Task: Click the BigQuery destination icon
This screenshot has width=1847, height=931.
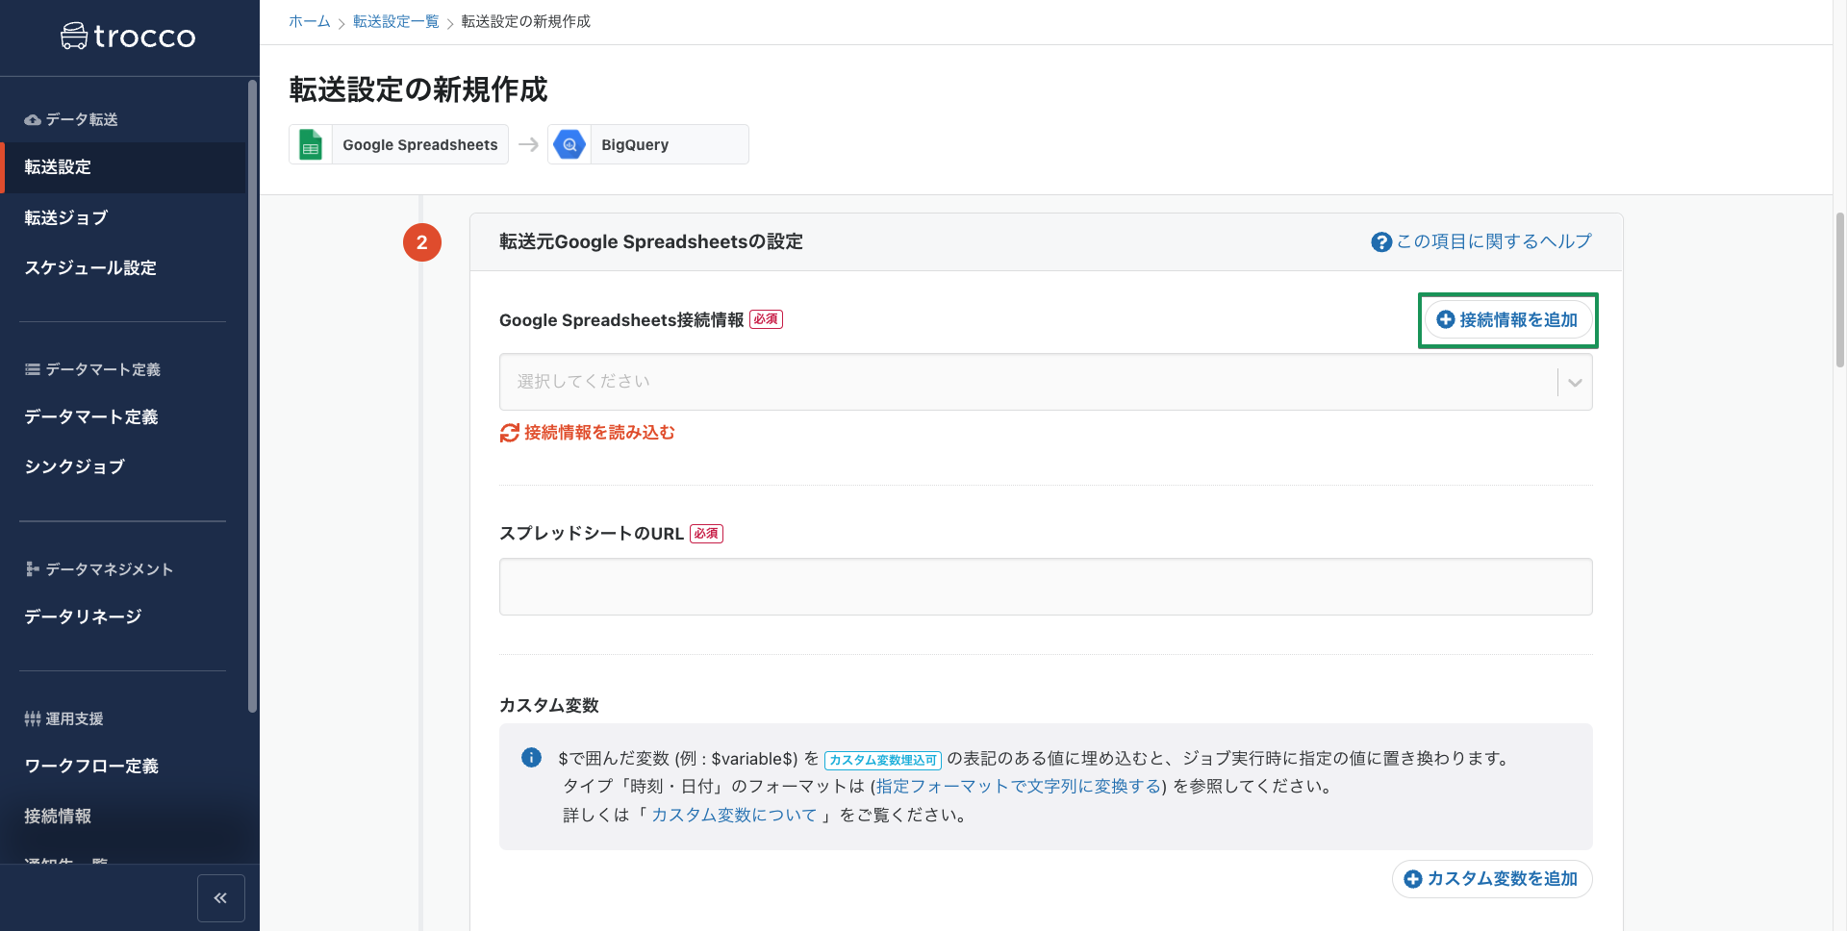Action: coord(569,144)
